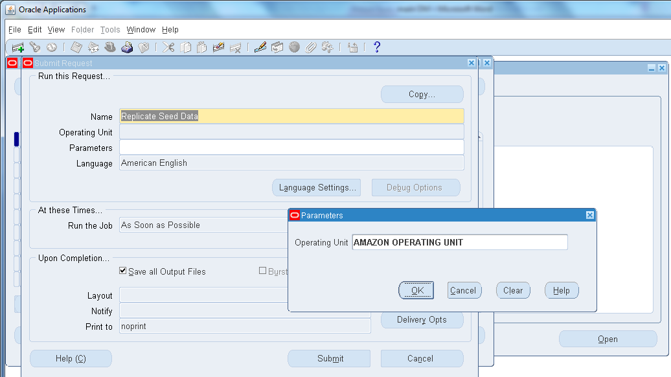Viewport: 671px width, 377px height.
Task: Click the Language field American English
Action: [291, 163]
